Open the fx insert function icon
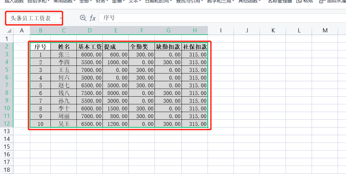Screen dimensions: 346x174 point(93,18)
